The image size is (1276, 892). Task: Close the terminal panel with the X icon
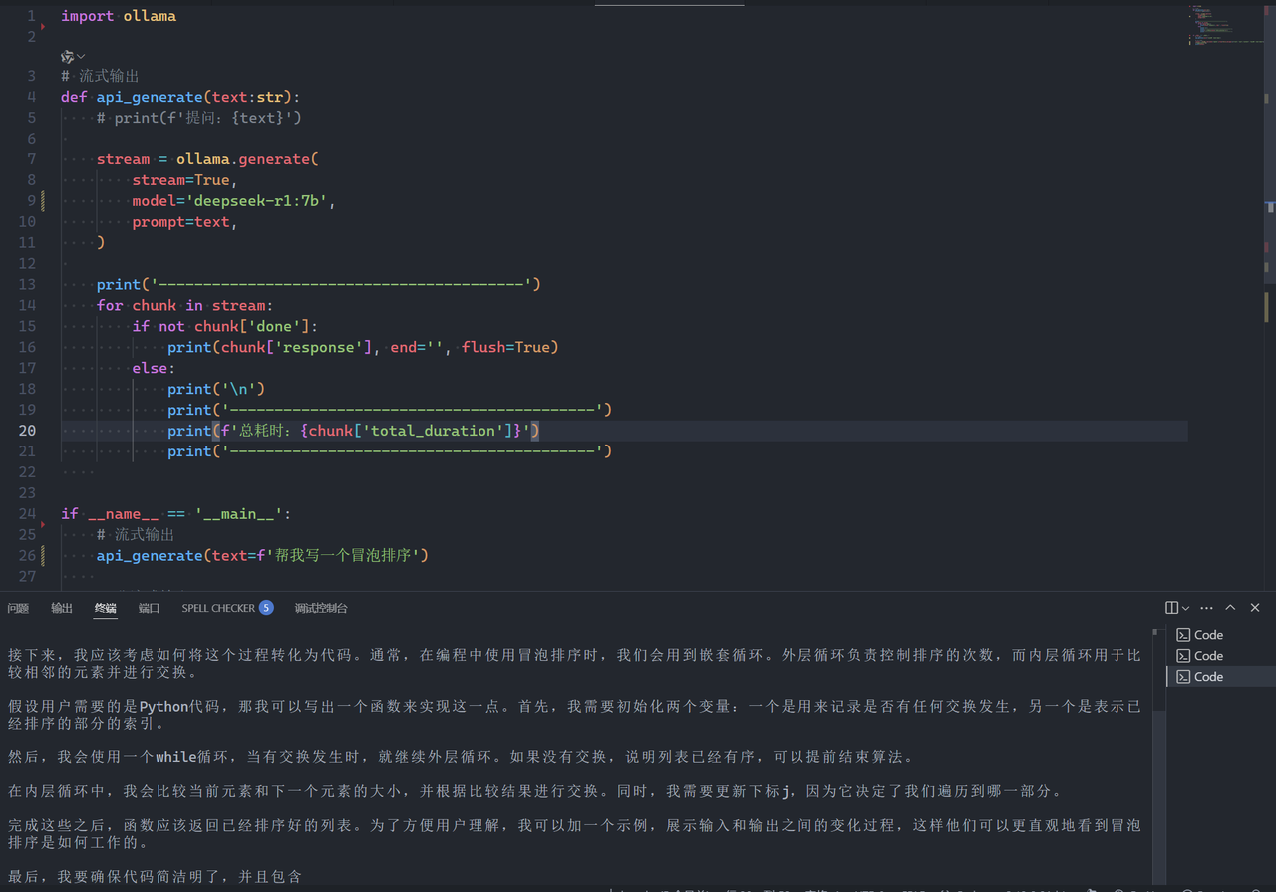(1255, 608)
